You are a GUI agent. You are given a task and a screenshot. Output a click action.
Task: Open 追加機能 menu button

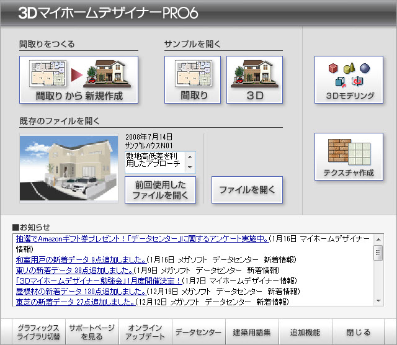coord(306,332)
